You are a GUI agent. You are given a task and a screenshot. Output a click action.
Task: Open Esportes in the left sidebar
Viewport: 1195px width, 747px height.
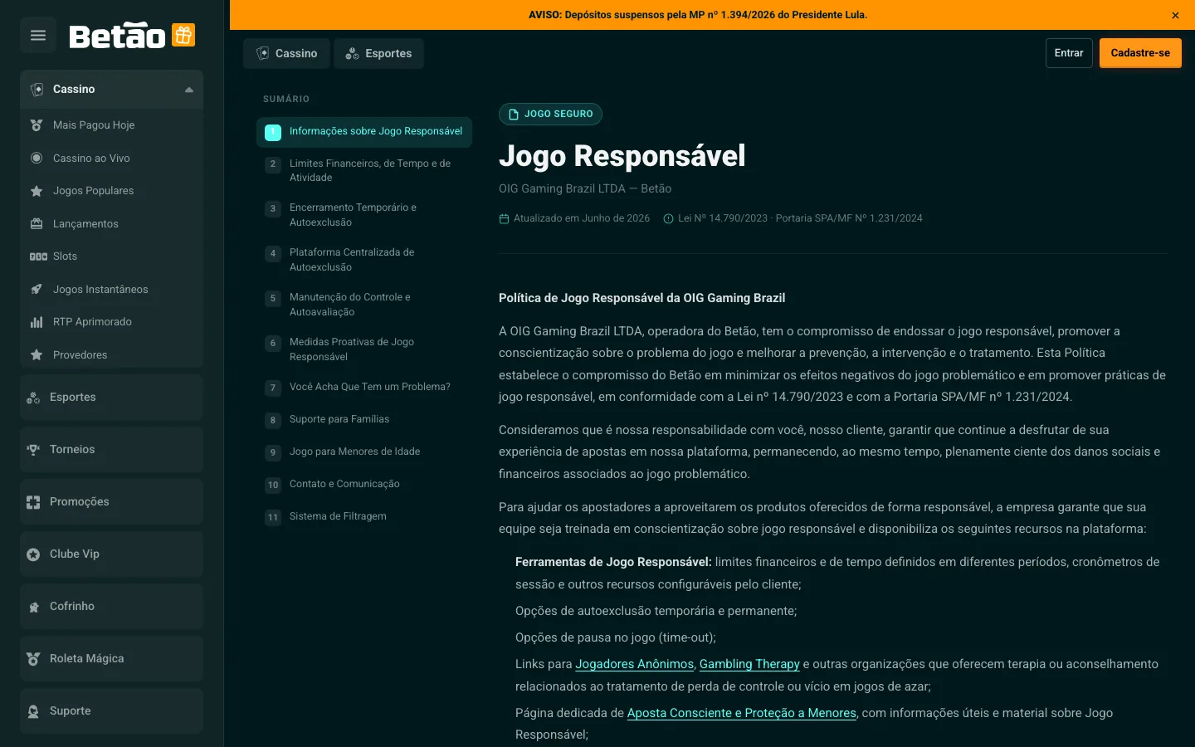click(111, 398)
